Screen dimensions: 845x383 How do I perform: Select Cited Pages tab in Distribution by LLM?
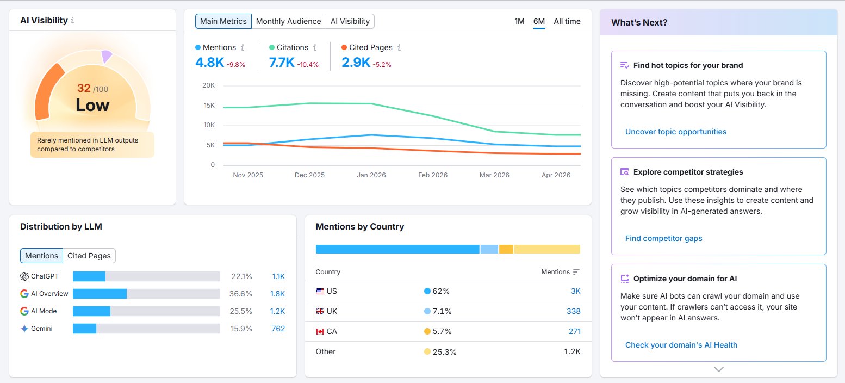click(89, 256)
